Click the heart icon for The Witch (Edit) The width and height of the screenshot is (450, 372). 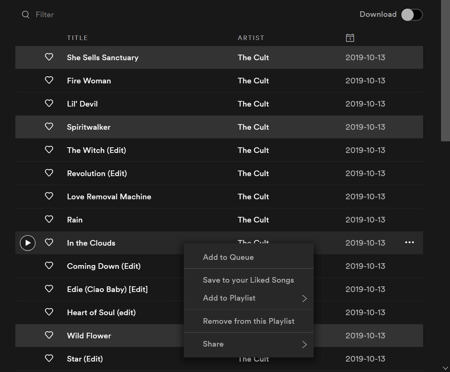tap(49, 150)
